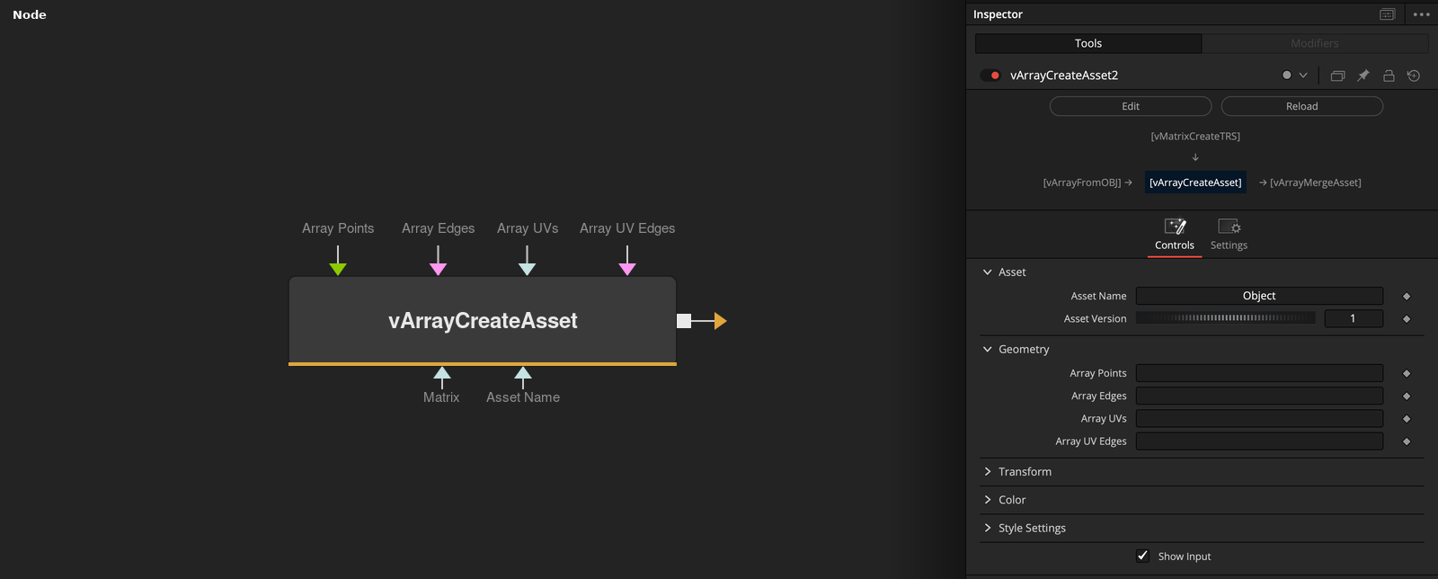
Task: Follow the [vMatrixCreateTRS] link
Action: pos(1195,137)
